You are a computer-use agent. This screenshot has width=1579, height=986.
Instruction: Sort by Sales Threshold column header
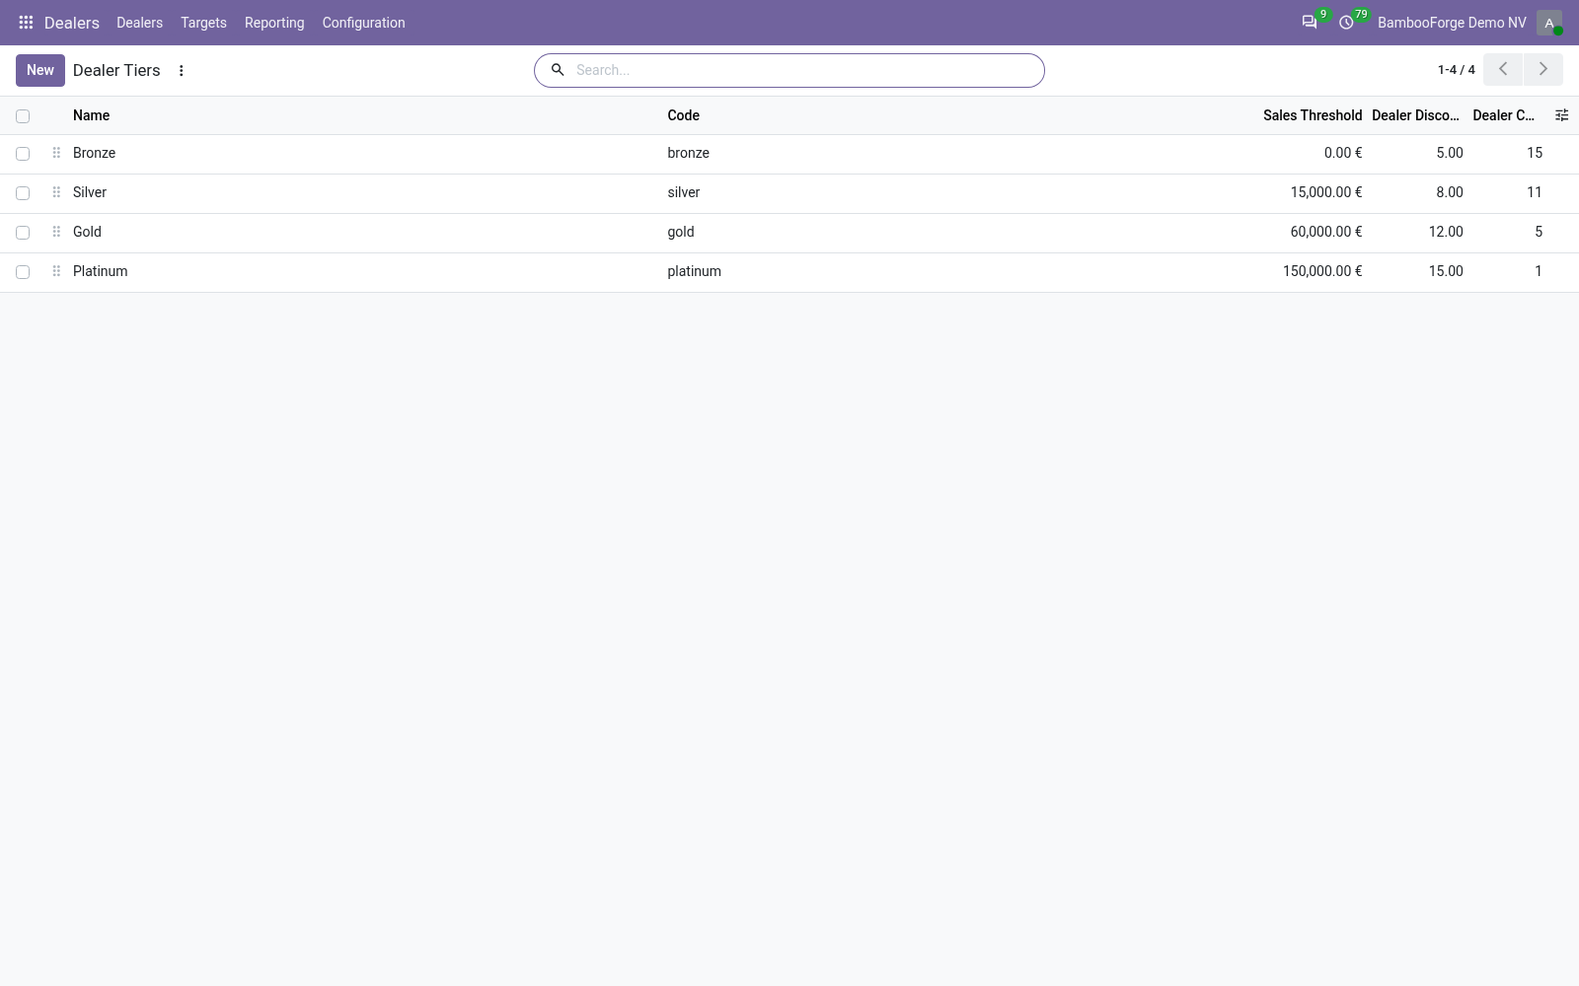(1313, 115)
